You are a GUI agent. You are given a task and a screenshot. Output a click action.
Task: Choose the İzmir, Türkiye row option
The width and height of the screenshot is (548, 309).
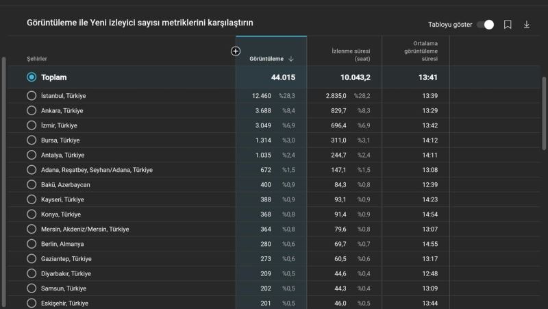click(32, 125)
